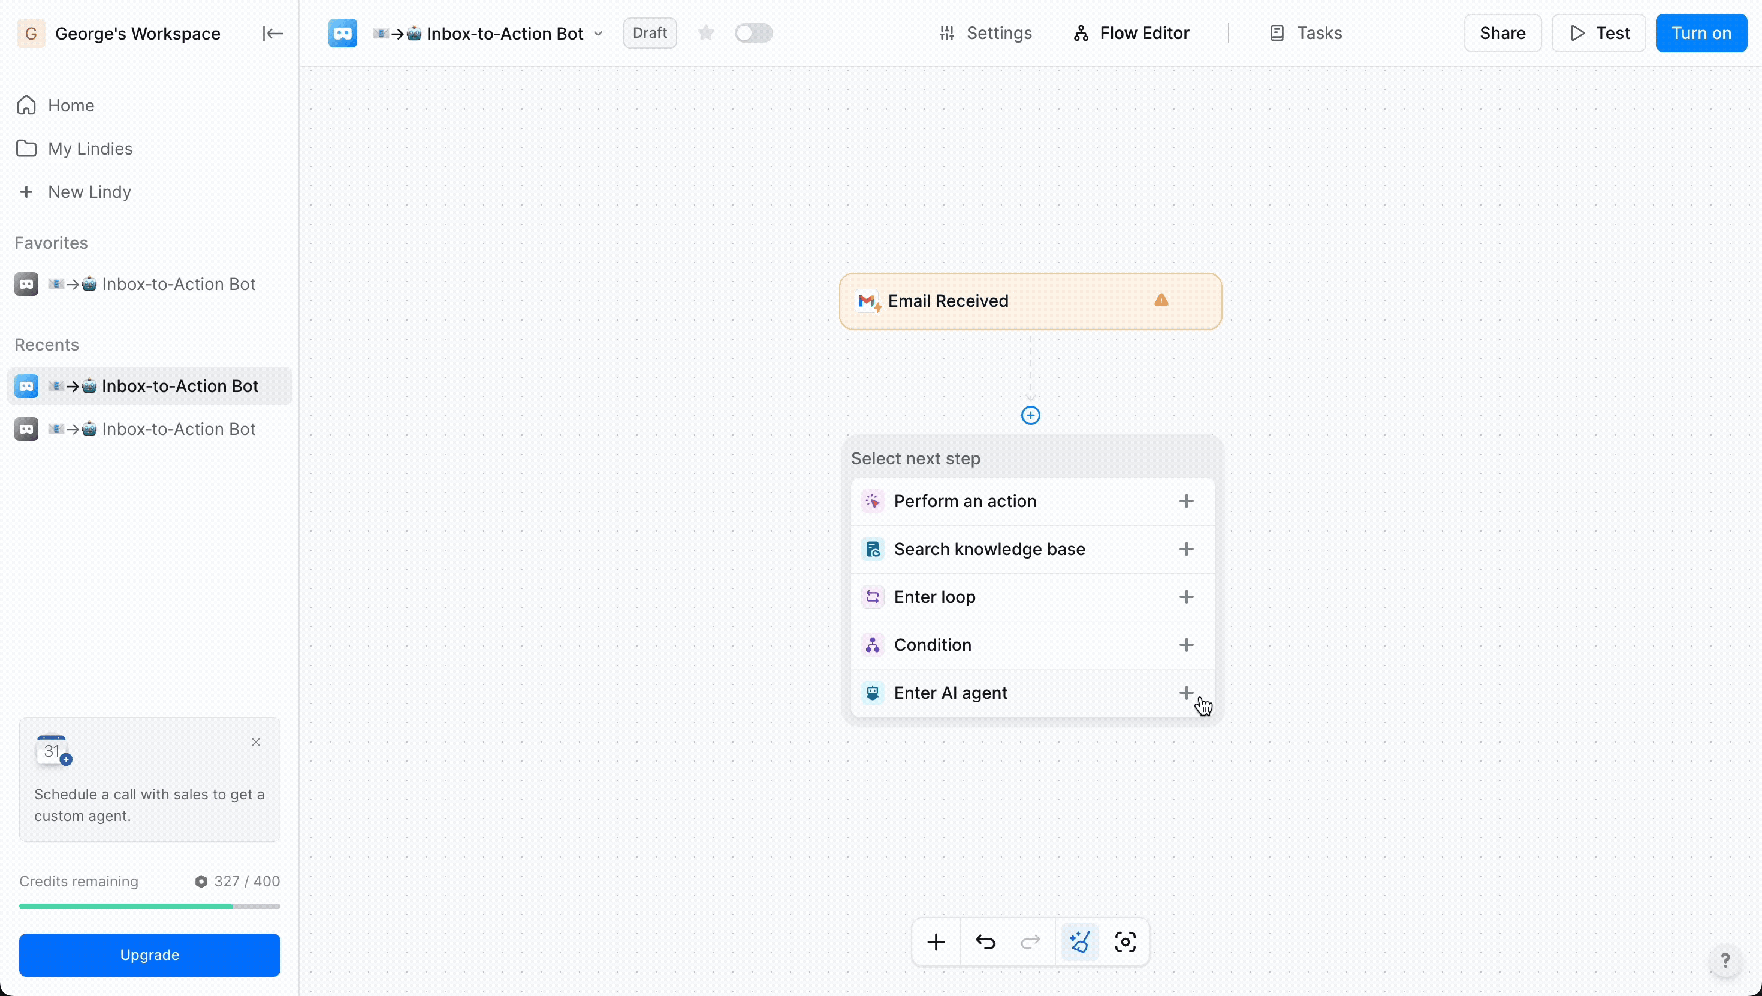
Task: Click the plus icon in bottom toolbar
Action: tap(936, 942)
